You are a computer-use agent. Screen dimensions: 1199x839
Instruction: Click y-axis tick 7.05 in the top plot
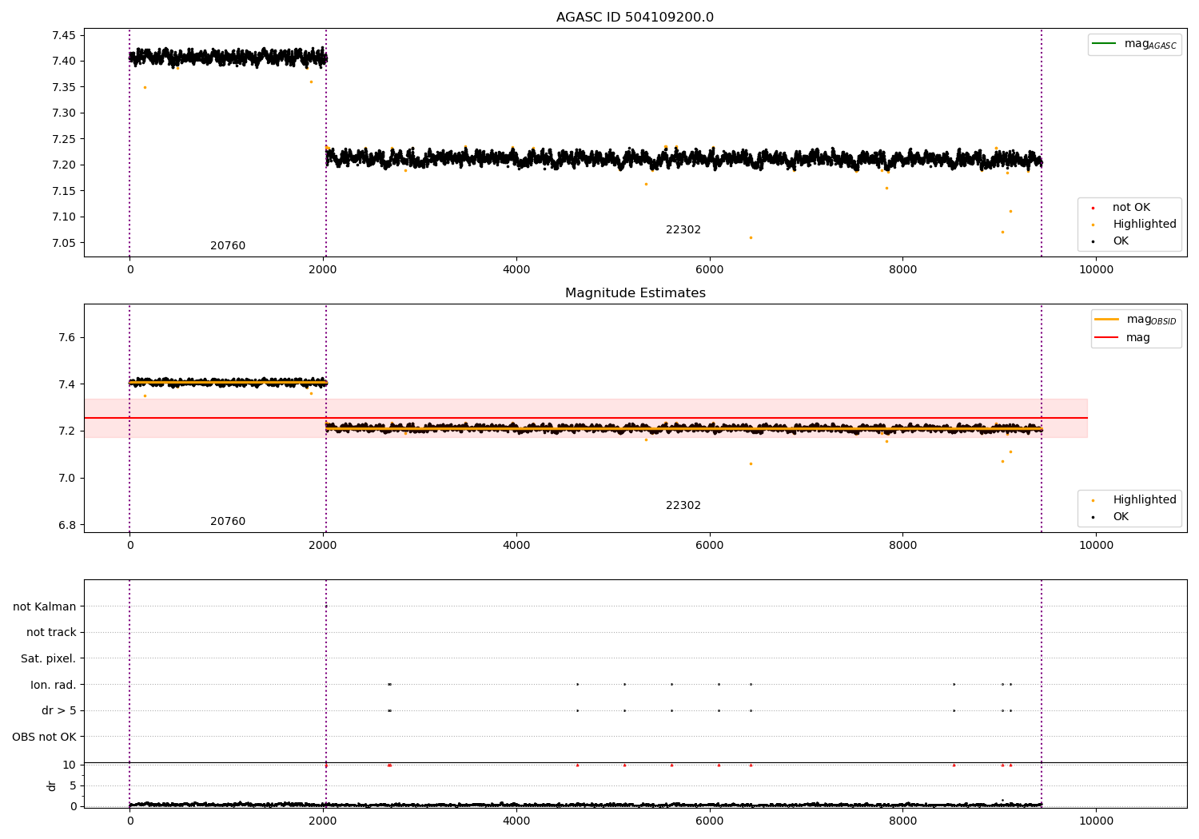click(x=64, y=243)
